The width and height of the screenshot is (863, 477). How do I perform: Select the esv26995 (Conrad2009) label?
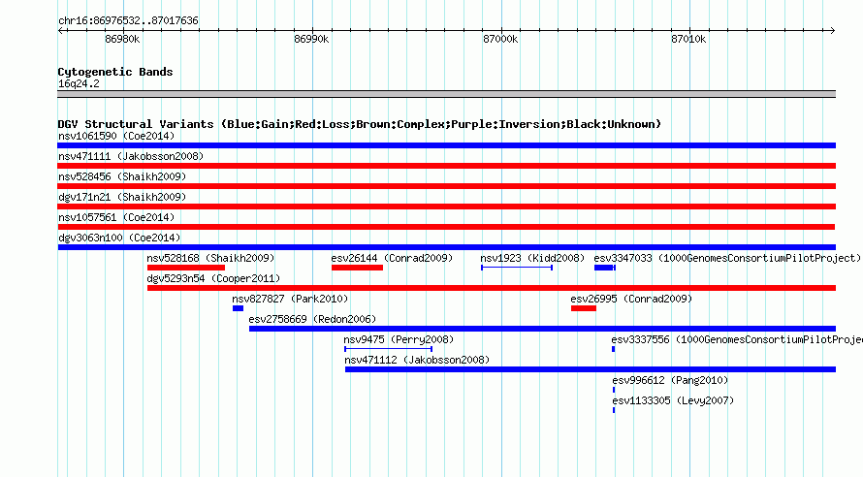[631, 299]
